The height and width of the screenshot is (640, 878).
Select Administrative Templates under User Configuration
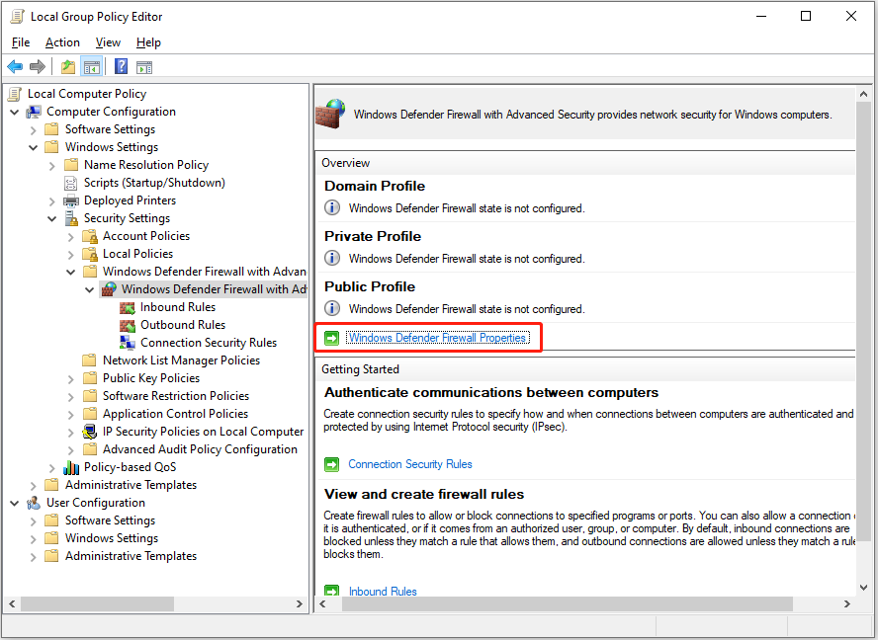(x=132, y=556)
